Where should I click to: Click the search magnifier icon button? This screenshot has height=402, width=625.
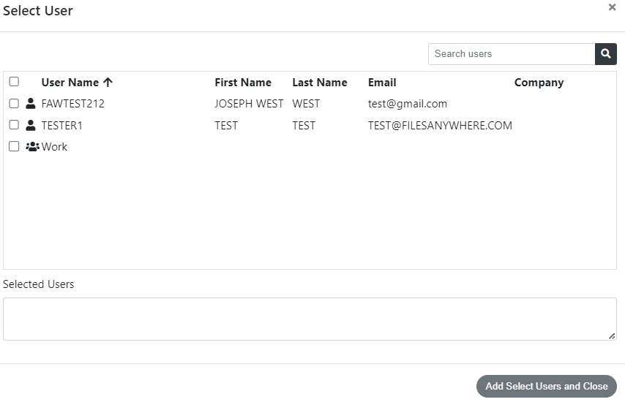pos(605,54)
